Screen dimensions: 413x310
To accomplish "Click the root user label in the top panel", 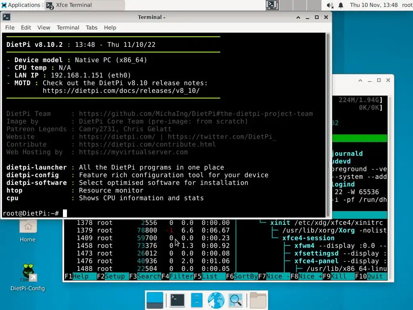I will (407, 5).
